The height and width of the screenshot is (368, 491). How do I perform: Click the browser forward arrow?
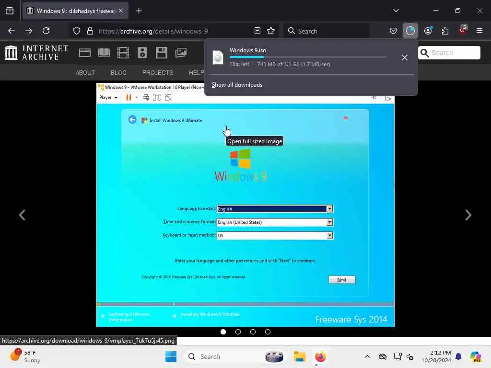pyautogui.click(x=28, y=31)
